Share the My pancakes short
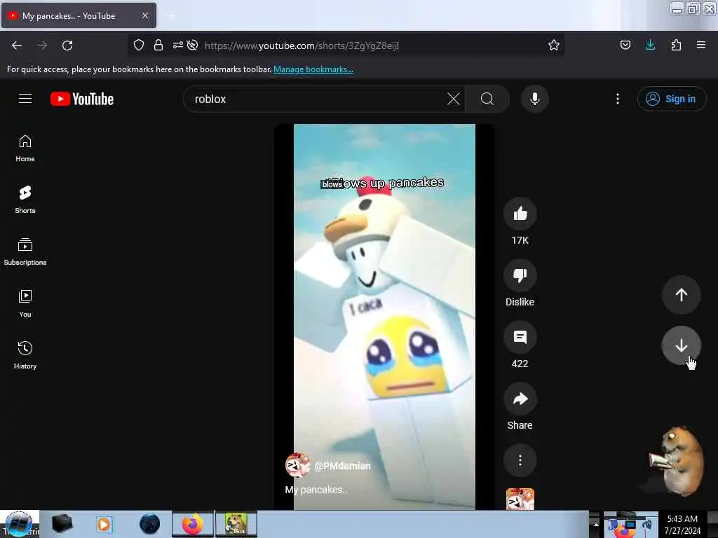718x538 pixels. coord(520,399)
